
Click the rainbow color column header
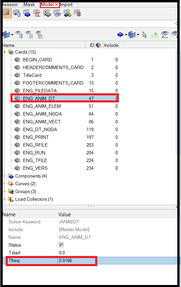pyautogui.click(x=98, y=45)
